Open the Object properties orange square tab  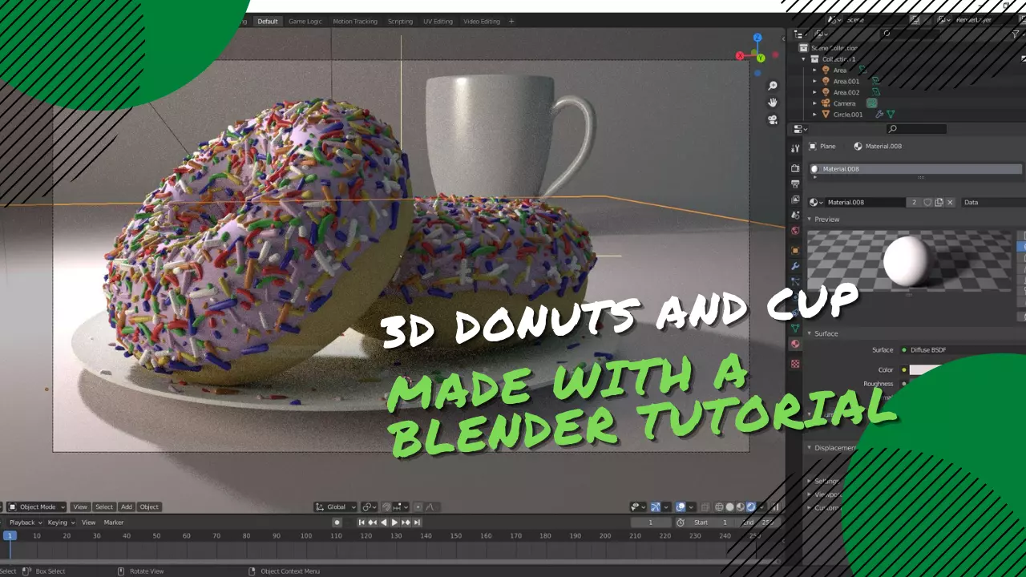click(x=795, y=250)
